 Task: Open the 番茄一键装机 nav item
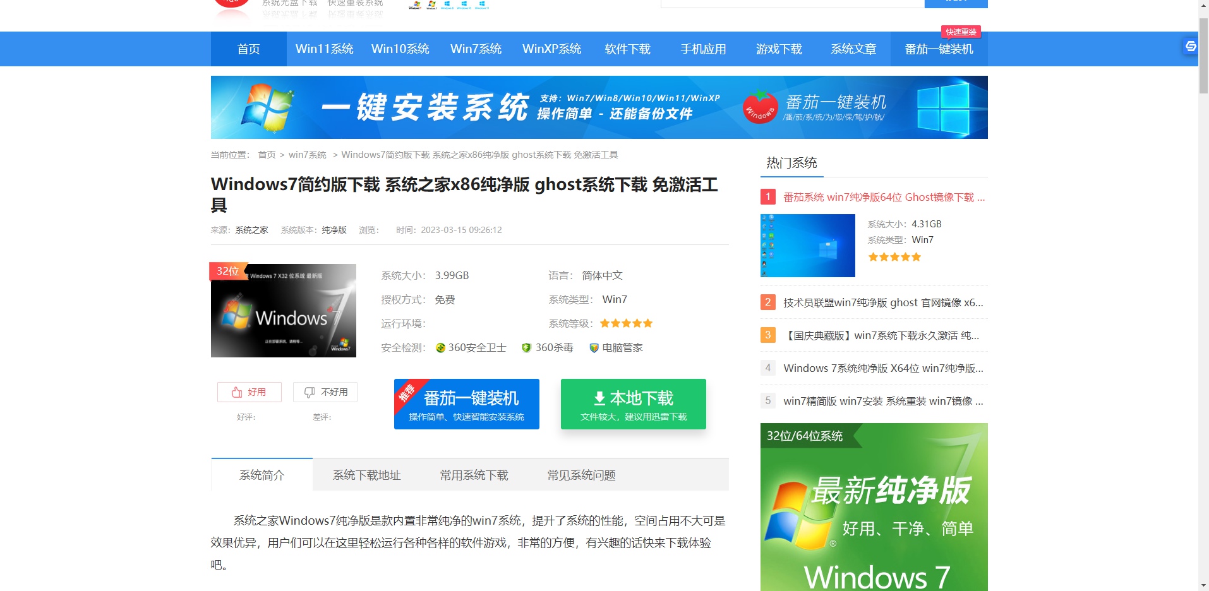(939, 49)
